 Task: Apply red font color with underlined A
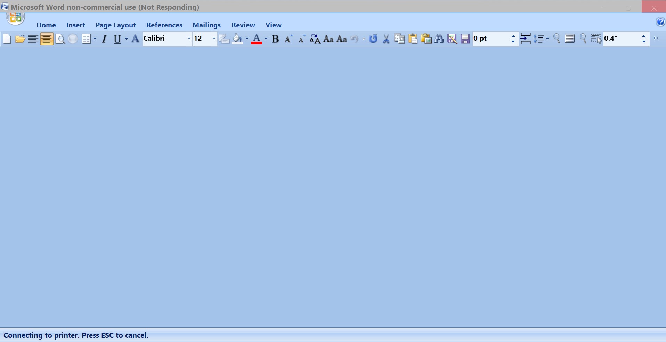257,39
